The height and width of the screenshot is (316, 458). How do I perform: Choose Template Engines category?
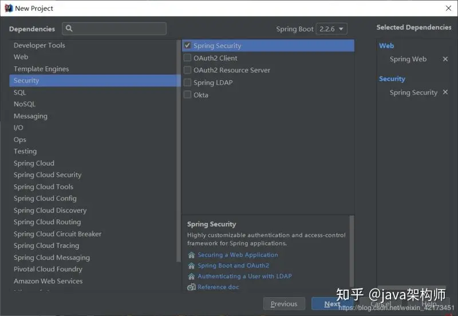click(93, 69)
